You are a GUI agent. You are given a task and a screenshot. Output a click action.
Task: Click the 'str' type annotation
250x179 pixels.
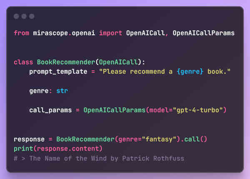click(x=62, y=91)
